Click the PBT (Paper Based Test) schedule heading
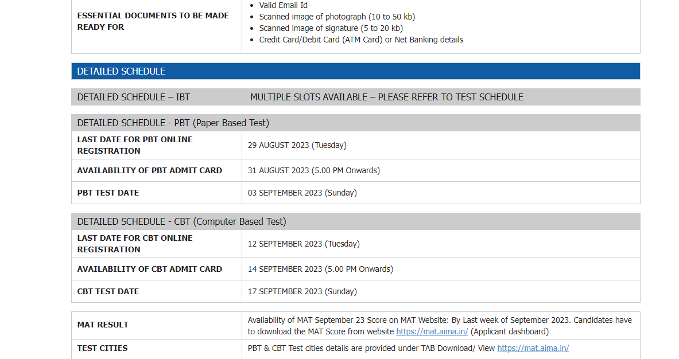This screenshot has height=359, width=679. click(173, 123)
